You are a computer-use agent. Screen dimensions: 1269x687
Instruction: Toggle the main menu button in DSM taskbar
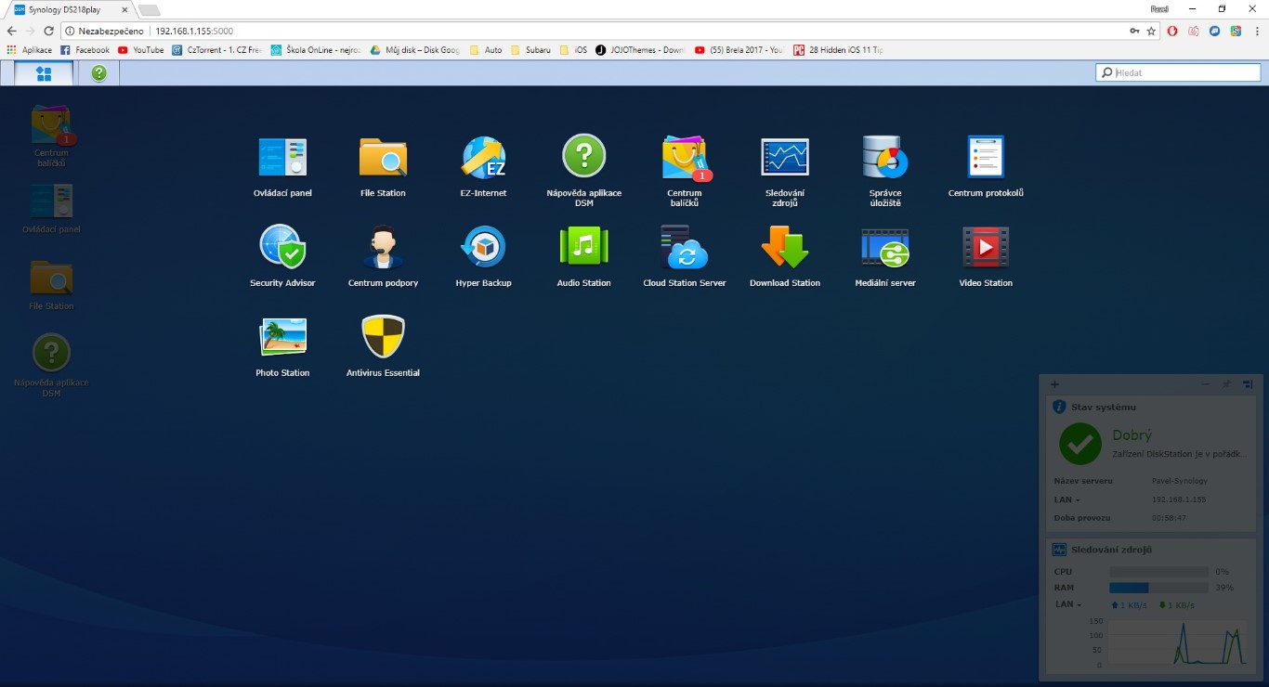[x=44, y=73]
